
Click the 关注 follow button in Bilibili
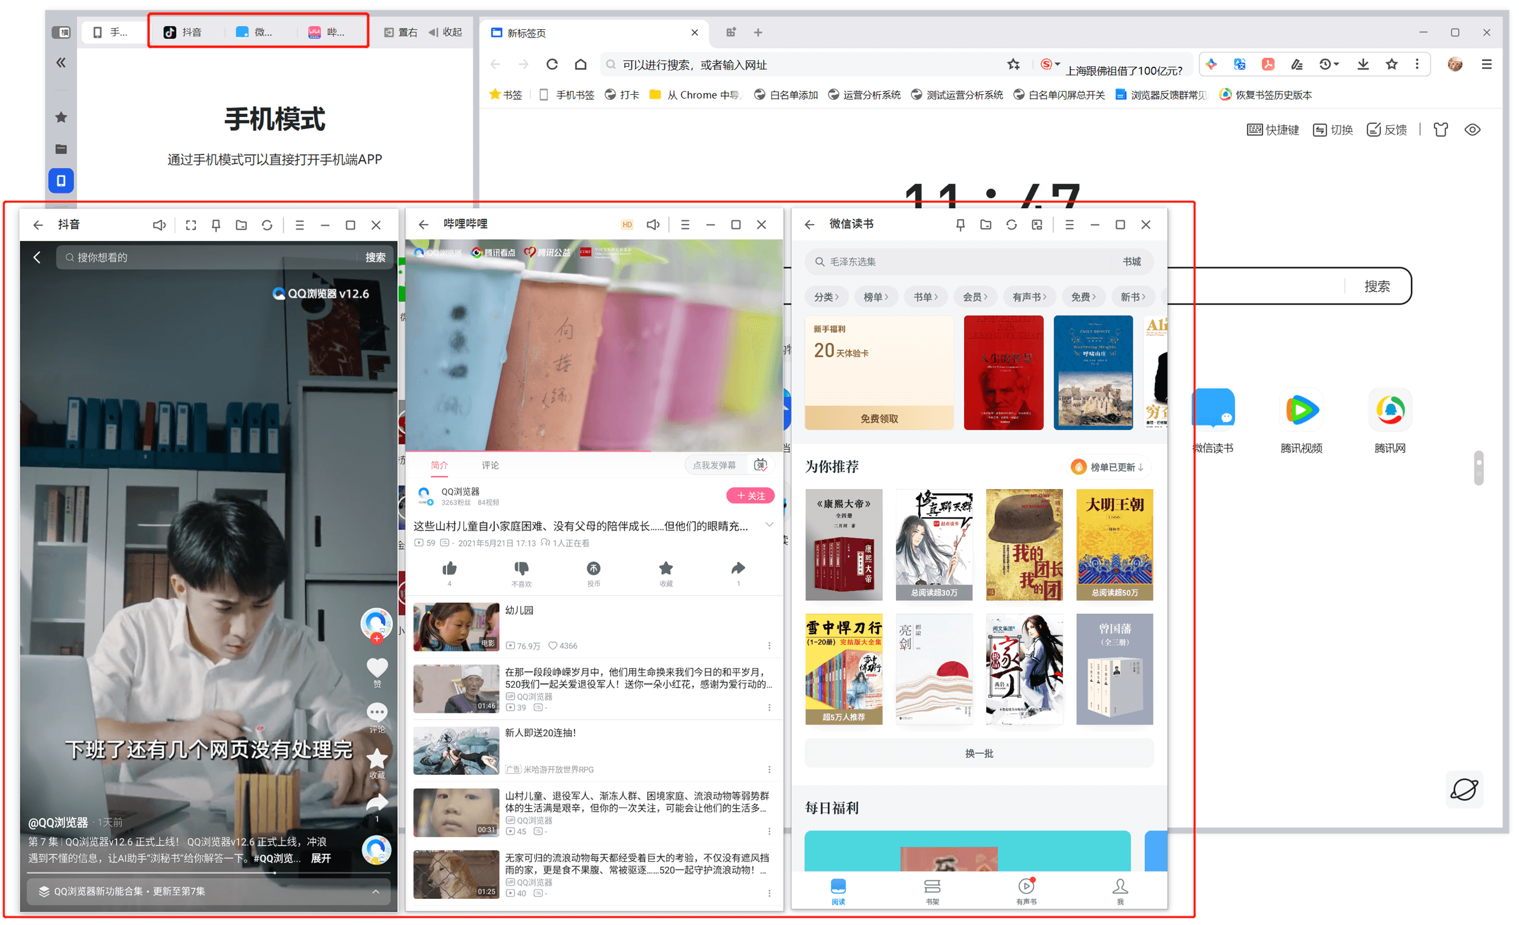coord(750,496)
